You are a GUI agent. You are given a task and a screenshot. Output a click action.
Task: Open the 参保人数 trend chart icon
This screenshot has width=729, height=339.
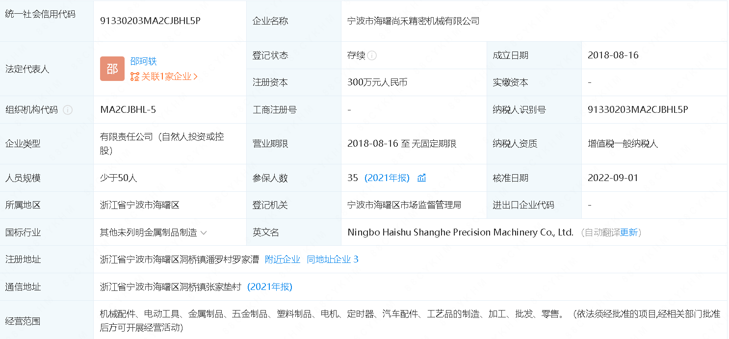pos(421,178)
